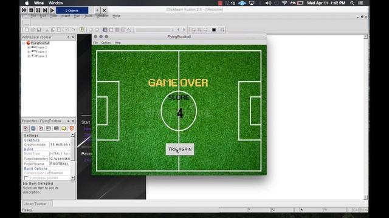Click the properties list scroll down arrow
The image size is (389, 218).
click(x=73, y=178)
